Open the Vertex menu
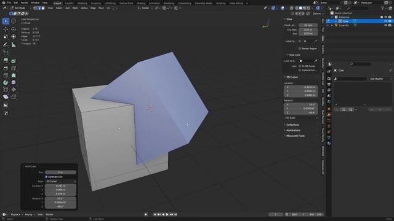 [x=84, y=8]
